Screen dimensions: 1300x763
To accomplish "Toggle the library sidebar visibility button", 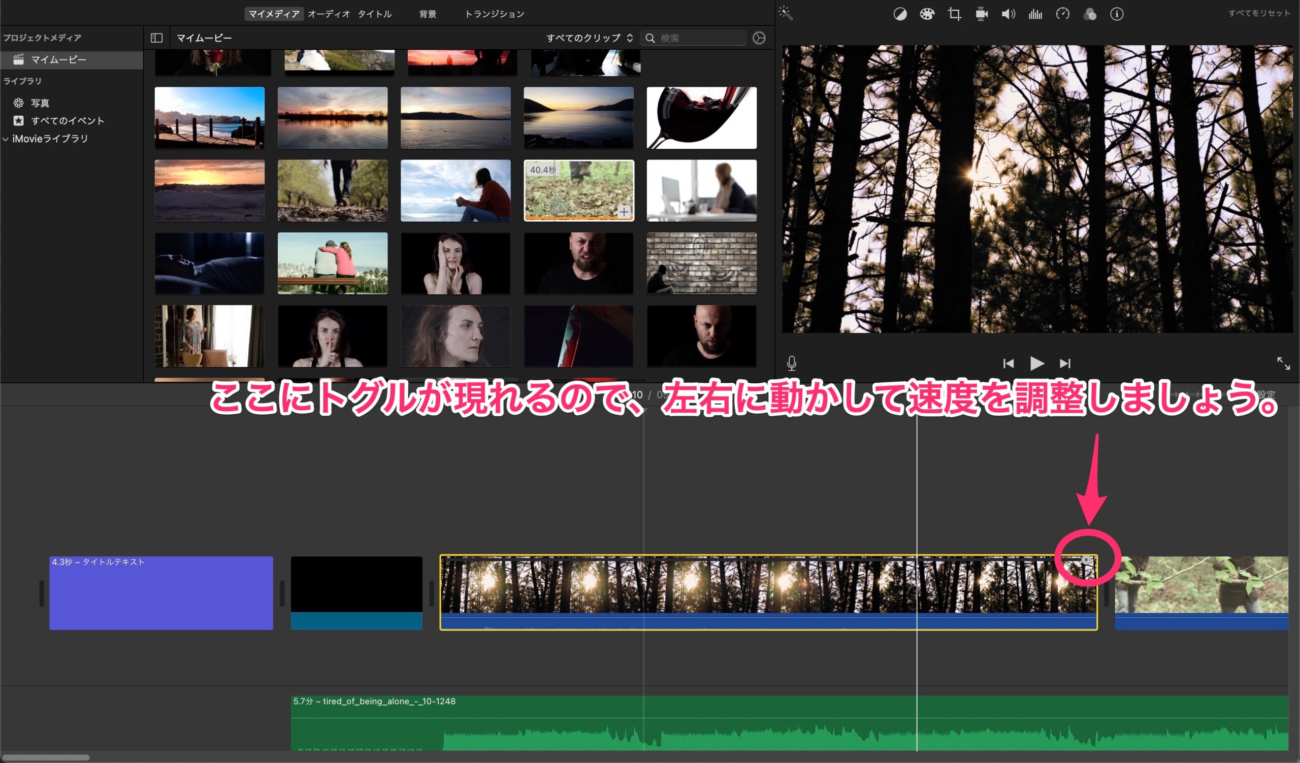I will click(156, 38).
